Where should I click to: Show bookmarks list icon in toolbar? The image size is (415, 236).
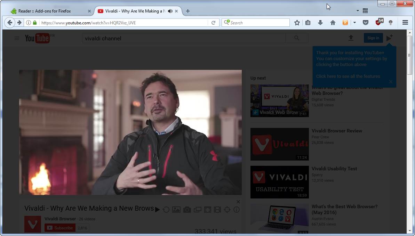click(308, 23)
